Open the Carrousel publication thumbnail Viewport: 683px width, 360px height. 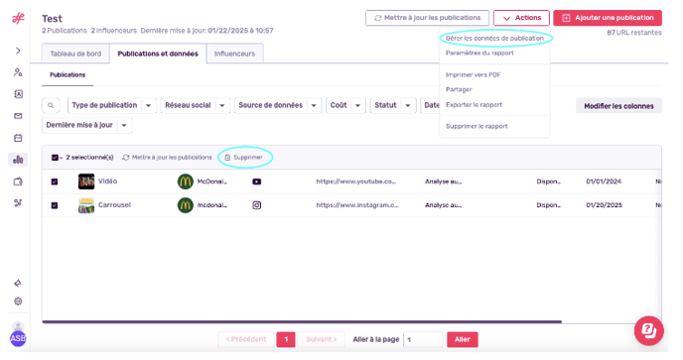pos(86,205)
